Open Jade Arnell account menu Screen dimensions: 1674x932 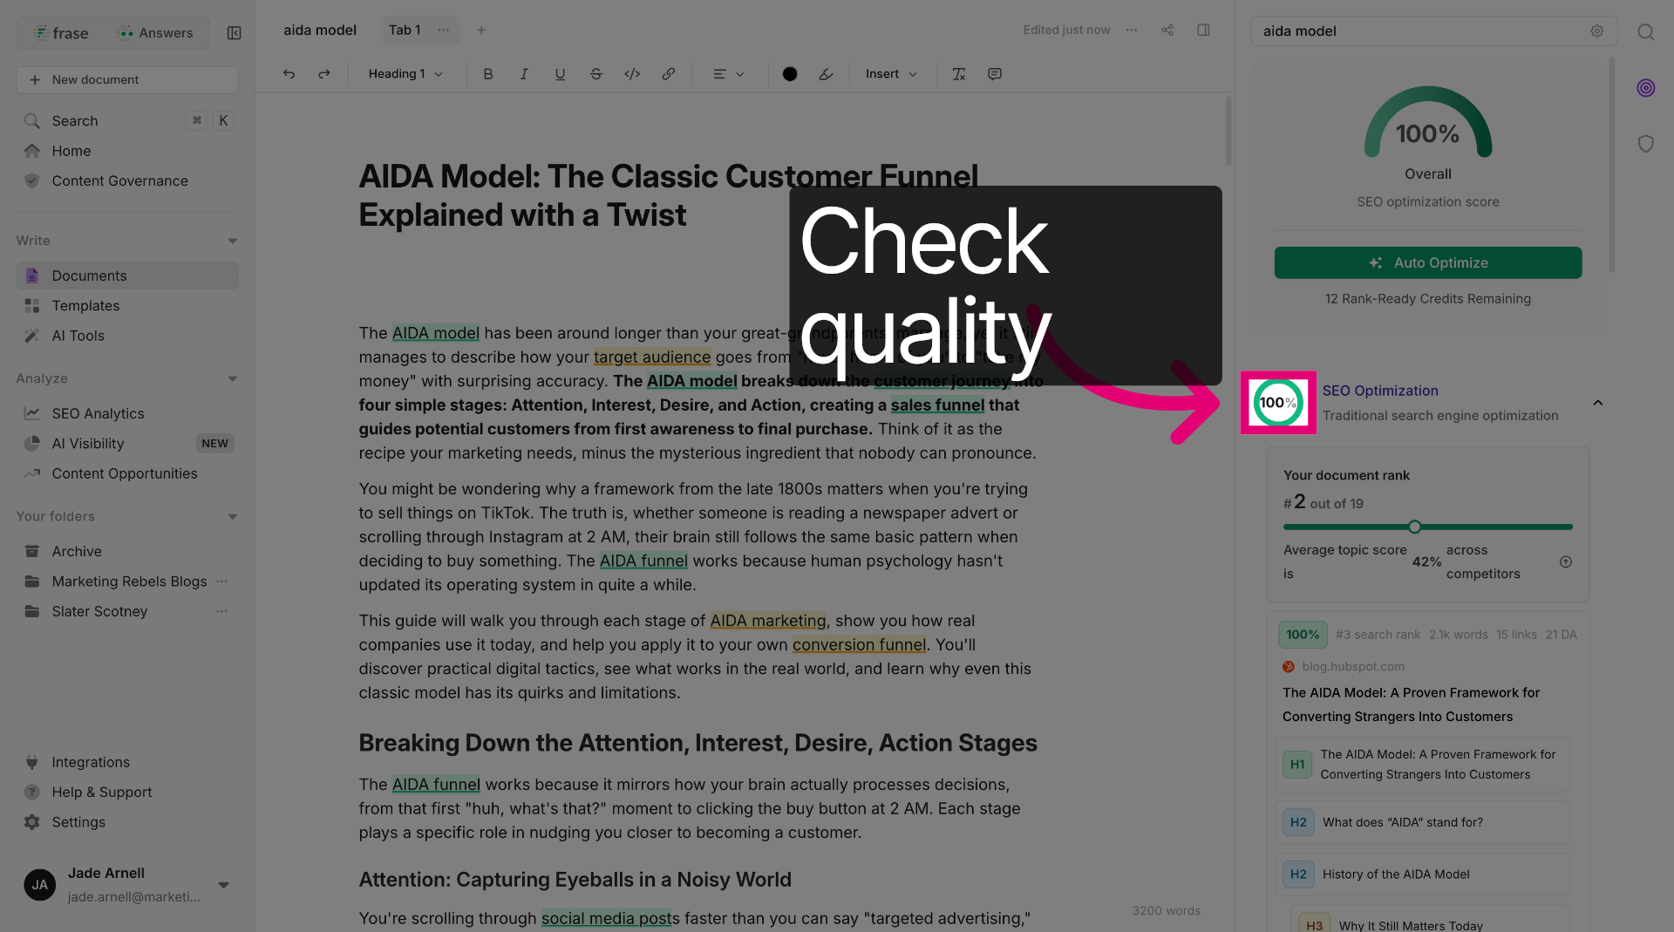point(127,884)
